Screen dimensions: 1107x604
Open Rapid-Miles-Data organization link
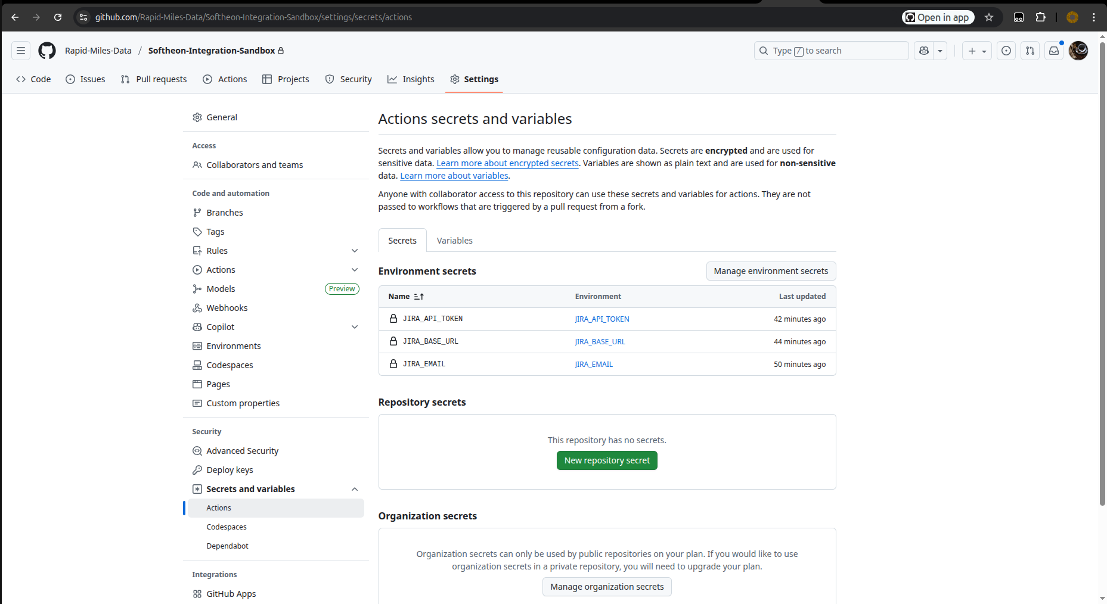coord(98,51)
